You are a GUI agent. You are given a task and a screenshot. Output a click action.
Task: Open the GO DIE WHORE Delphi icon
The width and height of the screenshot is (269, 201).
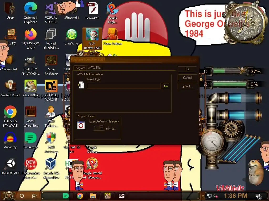[x=51, y=91]
